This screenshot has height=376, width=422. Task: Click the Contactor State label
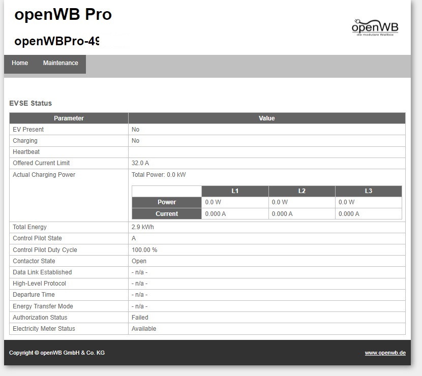coord(34,261)
